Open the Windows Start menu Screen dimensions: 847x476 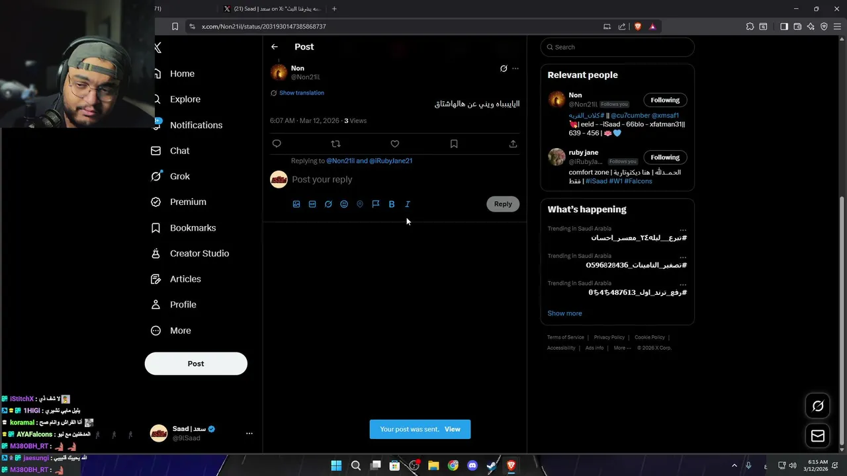pos(336,465)
